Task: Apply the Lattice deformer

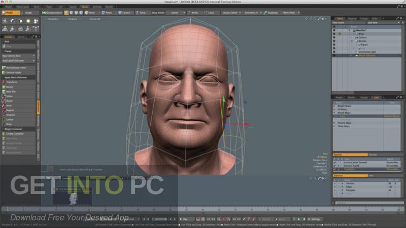Action: 19,120
